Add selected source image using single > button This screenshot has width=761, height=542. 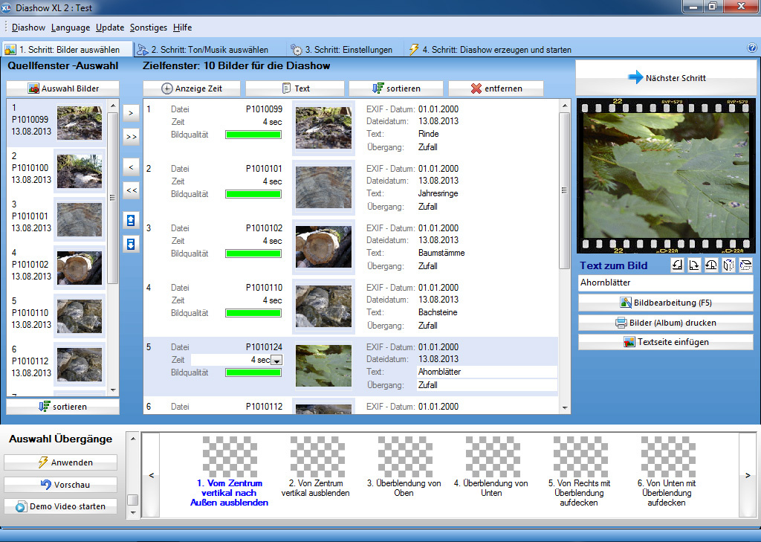coord(132,113)
